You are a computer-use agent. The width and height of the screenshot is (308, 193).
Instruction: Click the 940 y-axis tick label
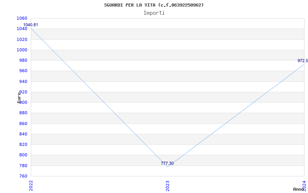(x=23, y=81)
